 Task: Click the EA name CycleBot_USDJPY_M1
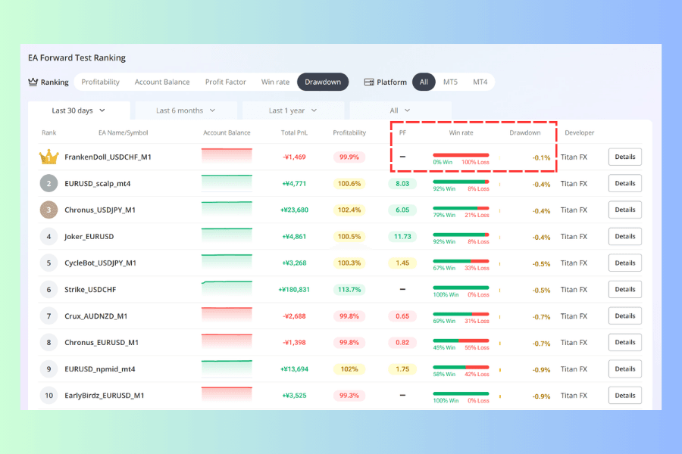click(101, 263)
